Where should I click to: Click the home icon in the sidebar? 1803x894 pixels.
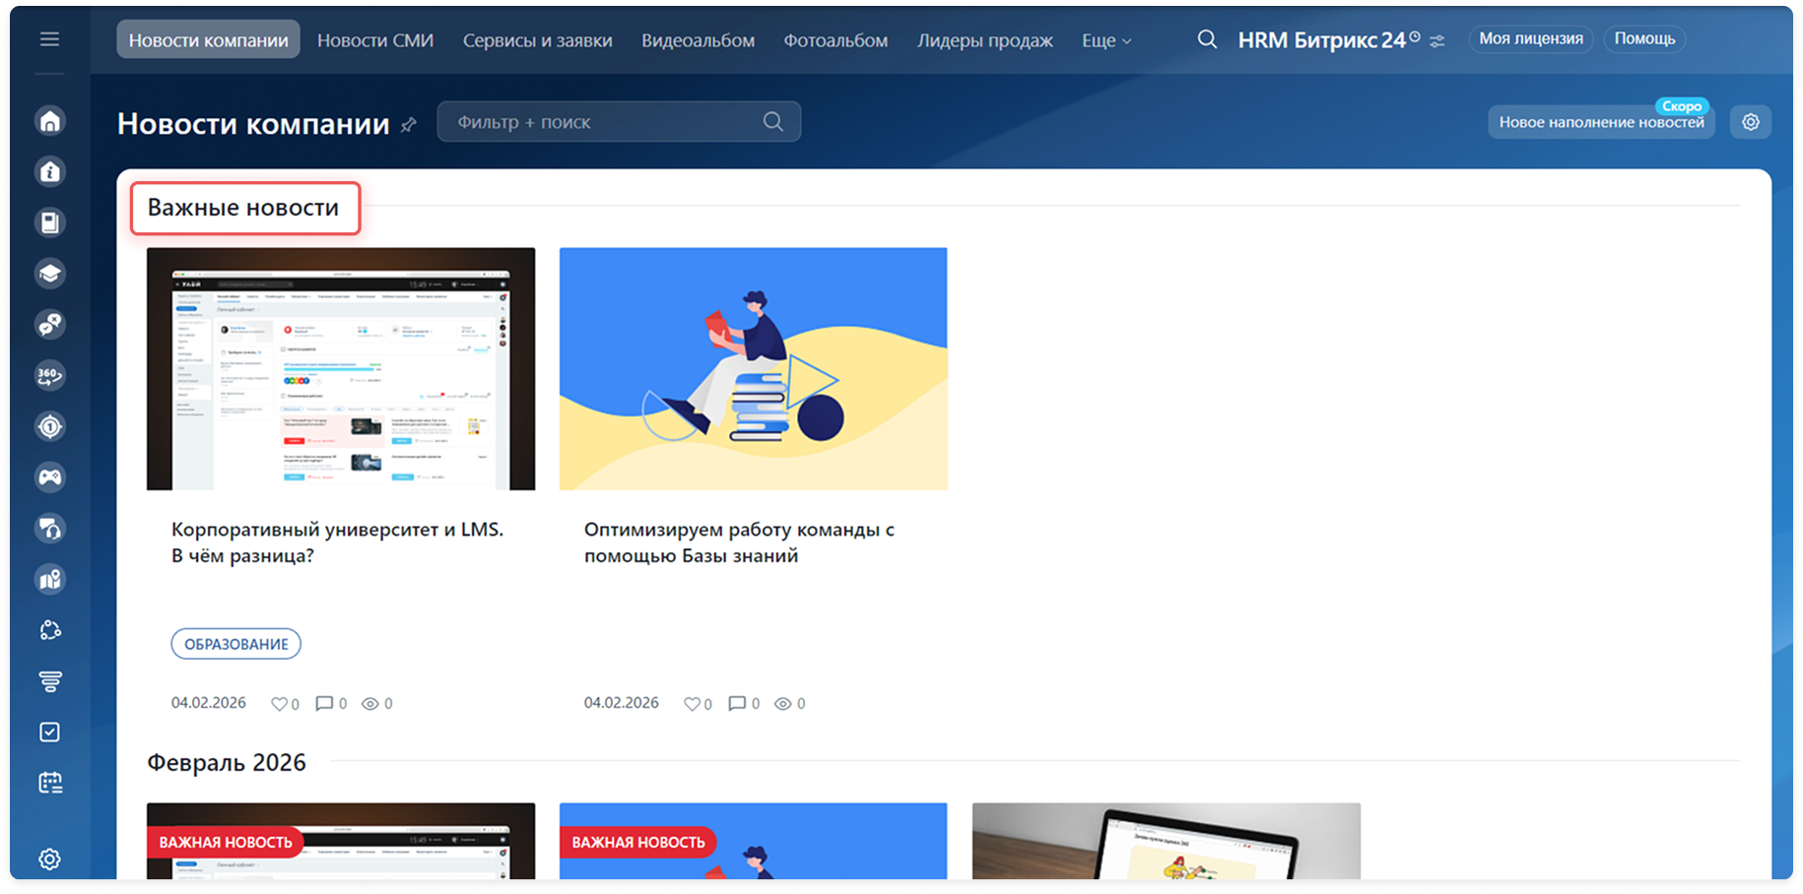50,121
